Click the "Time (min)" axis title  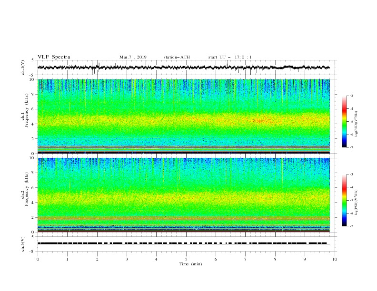click(x=190, y=264)
